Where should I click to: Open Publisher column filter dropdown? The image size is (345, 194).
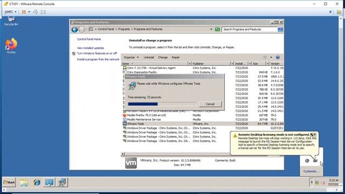232,64
